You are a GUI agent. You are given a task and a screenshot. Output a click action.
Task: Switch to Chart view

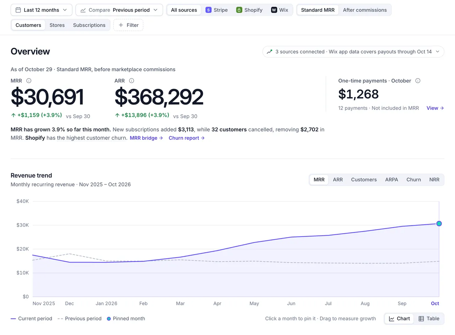pyautogui.click(x=399, y=319)
